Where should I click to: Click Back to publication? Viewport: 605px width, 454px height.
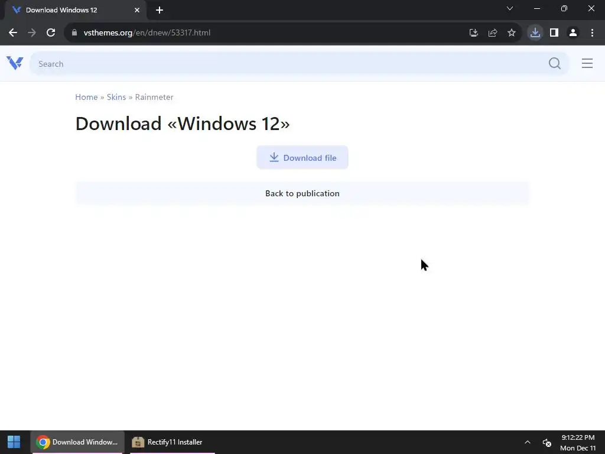302,193
